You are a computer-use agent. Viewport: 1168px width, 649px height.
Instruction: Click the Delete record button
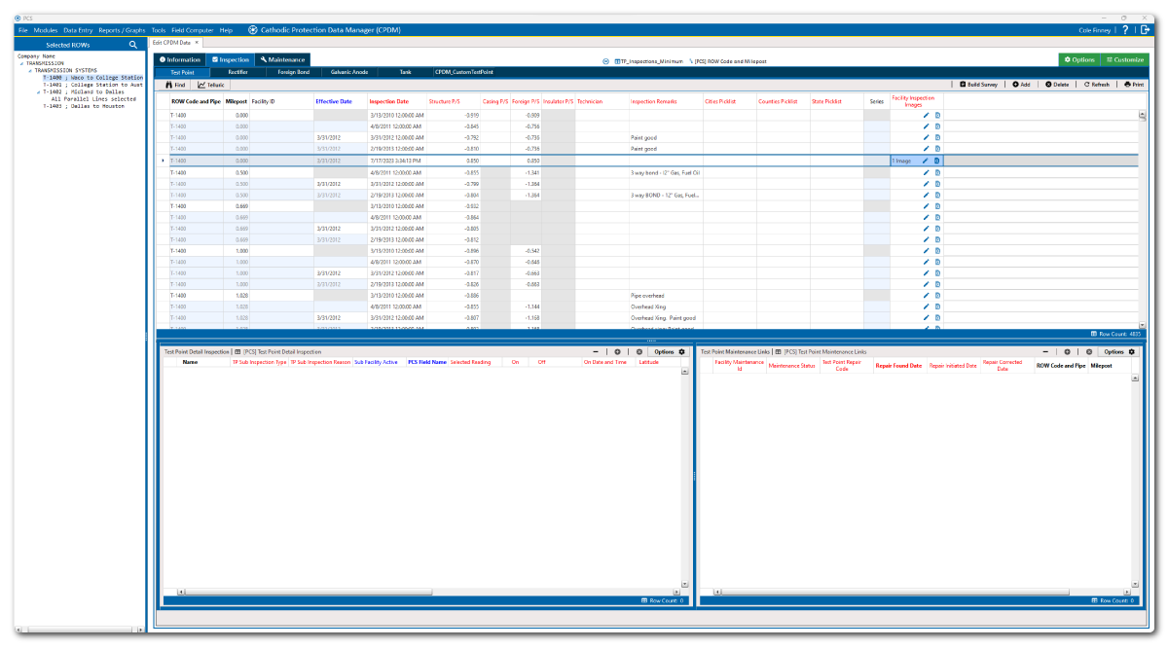1057,85
